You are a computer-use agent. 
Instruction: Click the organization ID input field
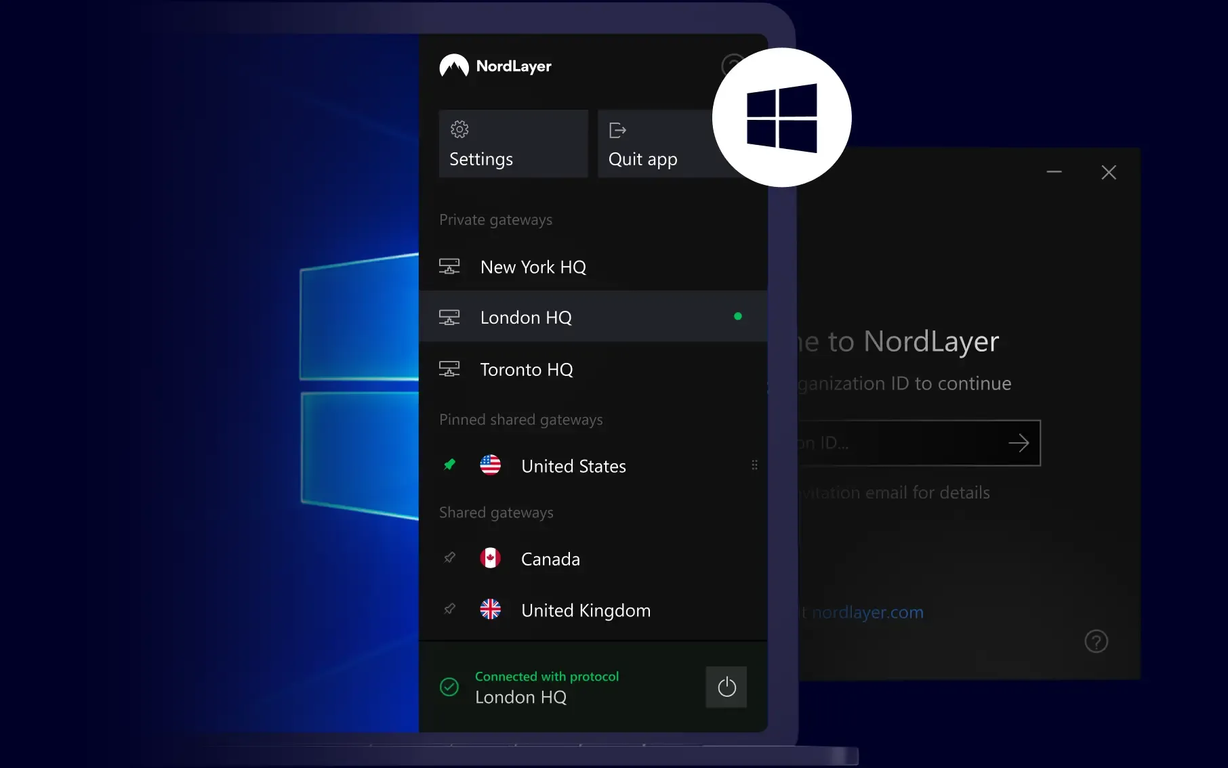(x=895, y=444)
